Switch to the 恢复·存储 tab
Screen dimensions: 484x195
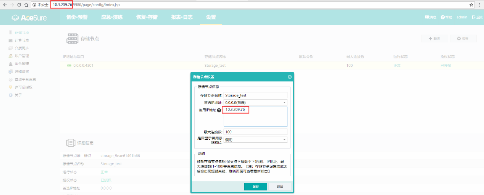147,17
